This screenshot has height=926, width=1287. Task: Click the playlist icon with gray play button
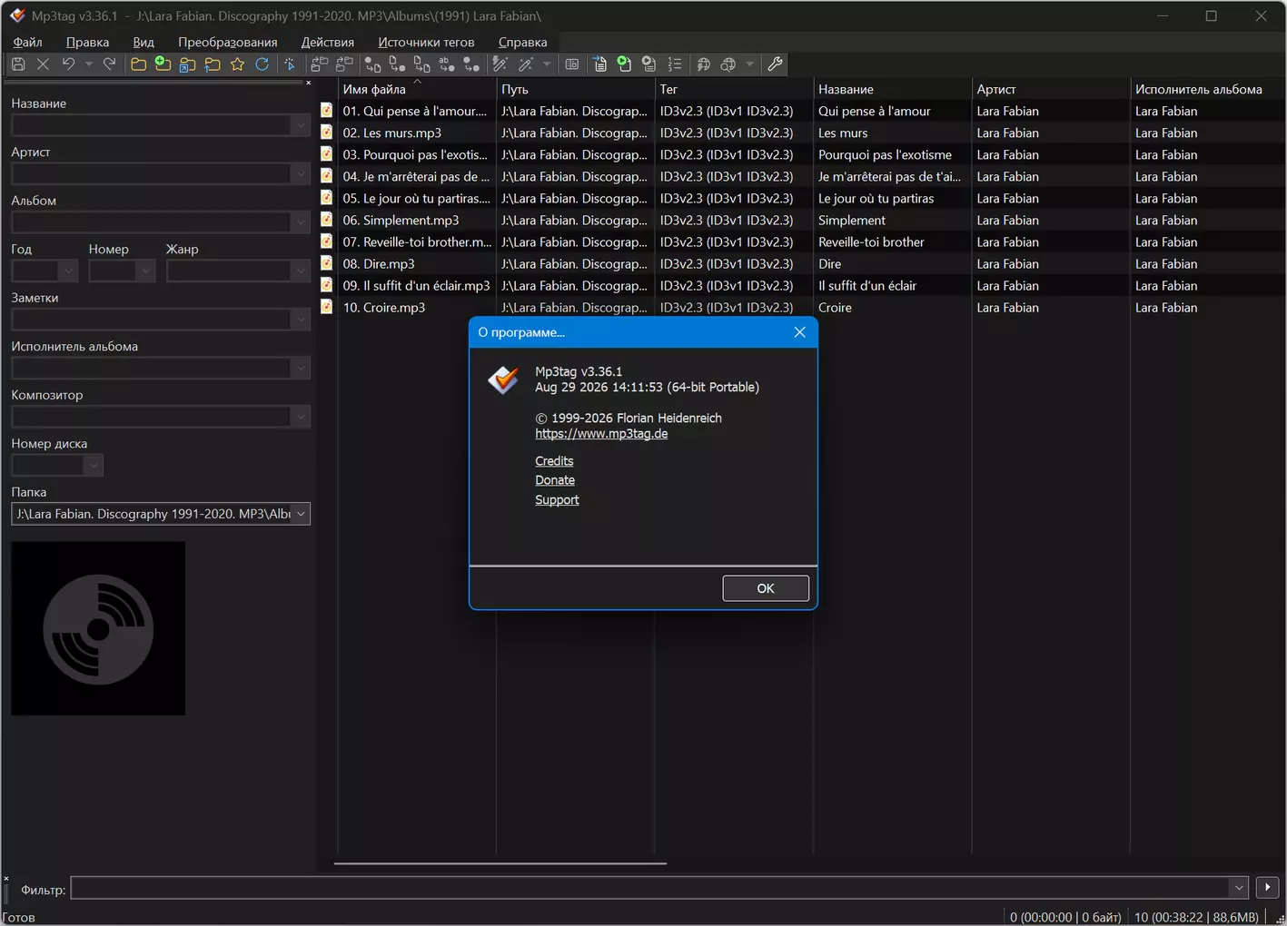click(649, 64)
